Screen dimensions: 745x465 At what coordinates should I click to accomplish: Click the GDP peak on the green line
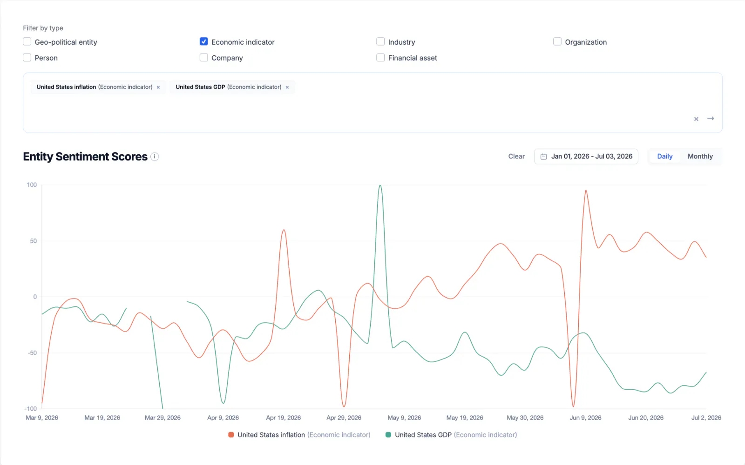pyautogui.click(x=380, y=186)
